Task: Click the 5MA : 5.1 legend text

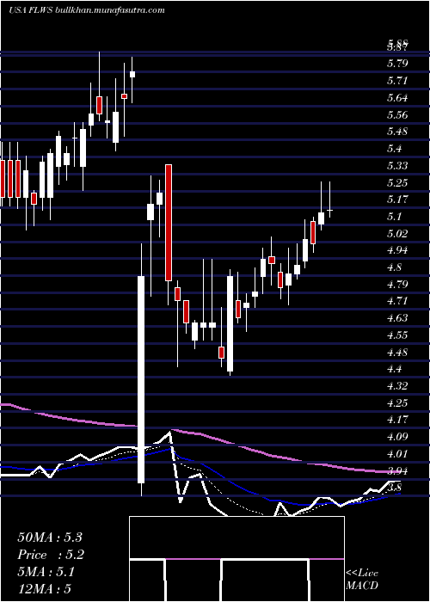Action: point(46,572)
